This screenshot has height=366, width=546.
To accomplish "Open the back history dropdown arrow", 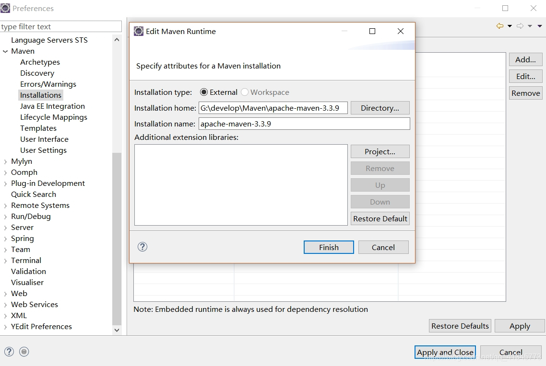I will (x=510, y=26).
